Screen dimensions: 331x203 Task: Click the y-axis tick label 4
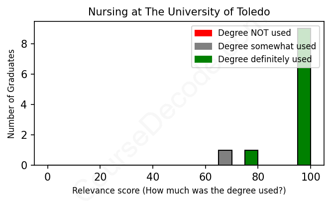[24, 104]
